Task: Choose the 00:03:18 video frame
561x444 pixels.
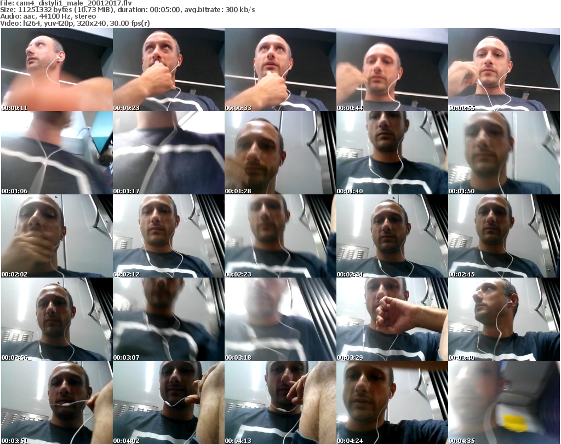Action: tap(280, 319)
